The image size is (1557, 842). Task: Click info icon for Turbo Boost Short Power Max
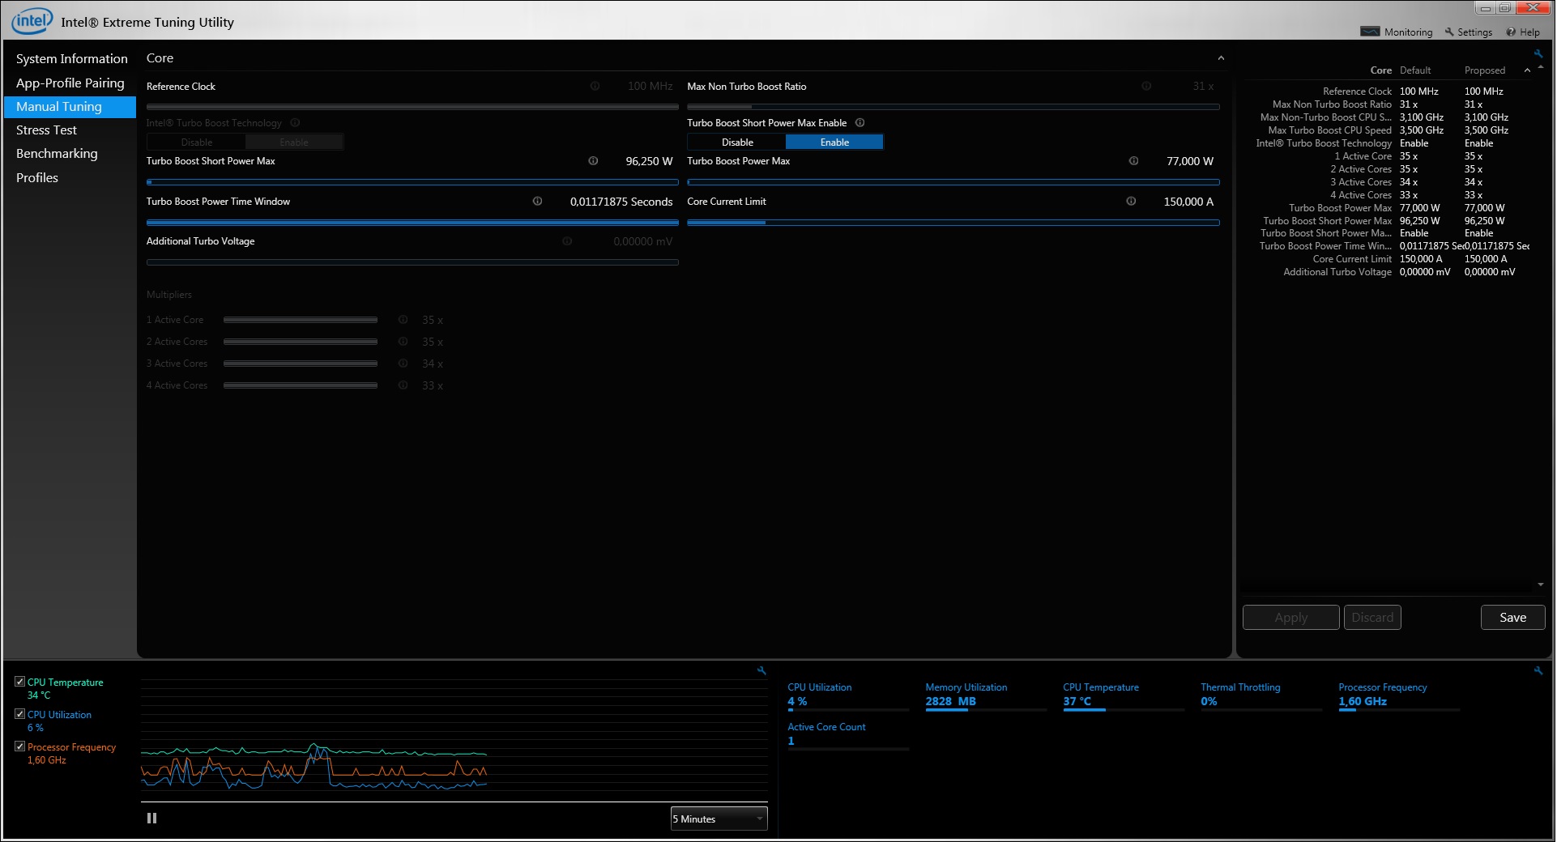click(593, 161)
